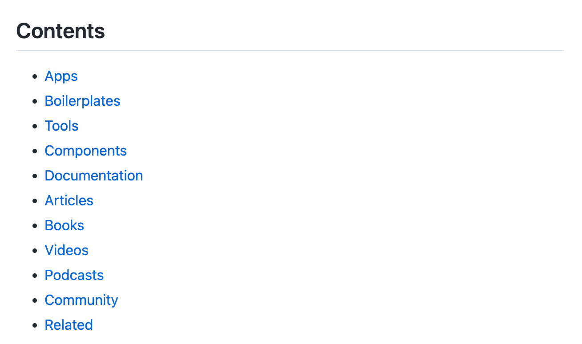Viewport: 582px width, 344px height.
Task: Click the bullet beside Apps
Action: (35, 77)
